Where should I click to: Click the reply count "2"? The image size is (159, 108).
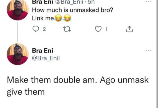click(44, 30)
